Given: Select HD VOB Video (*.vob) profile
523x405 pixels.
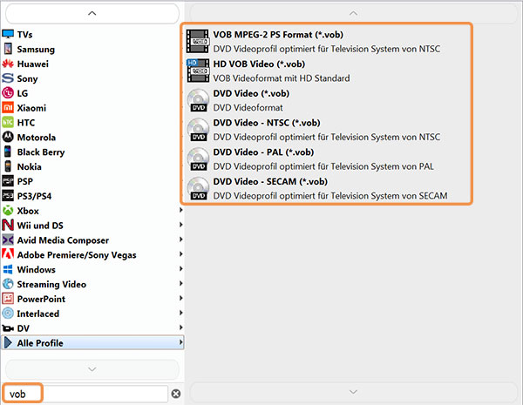Looking at the screenshot, I should [x=259, y=64].
